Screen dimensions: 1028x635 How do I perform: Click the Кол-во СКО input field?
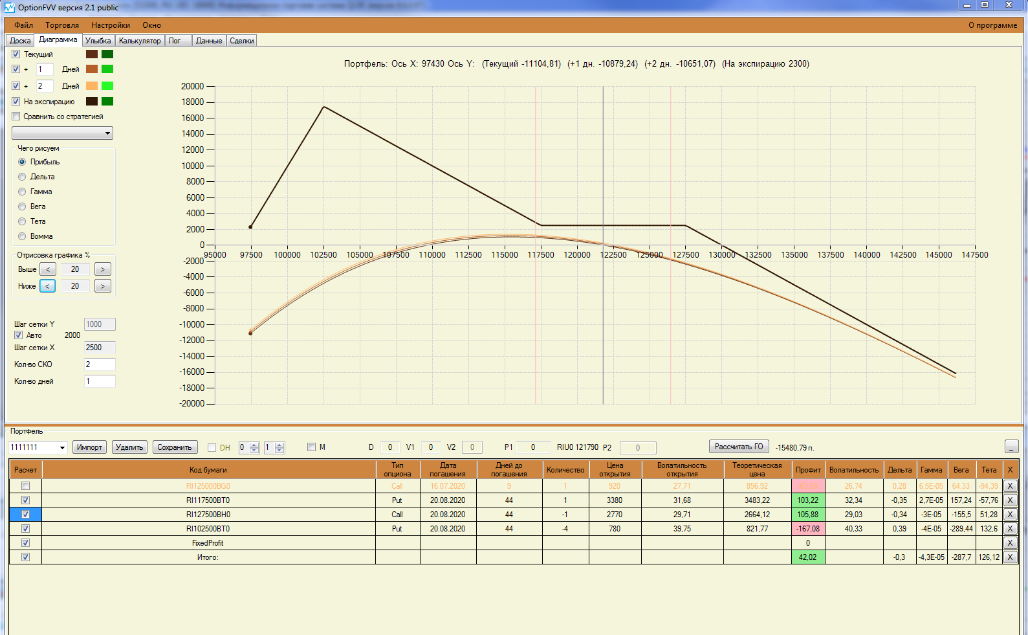tap(100, 364)
